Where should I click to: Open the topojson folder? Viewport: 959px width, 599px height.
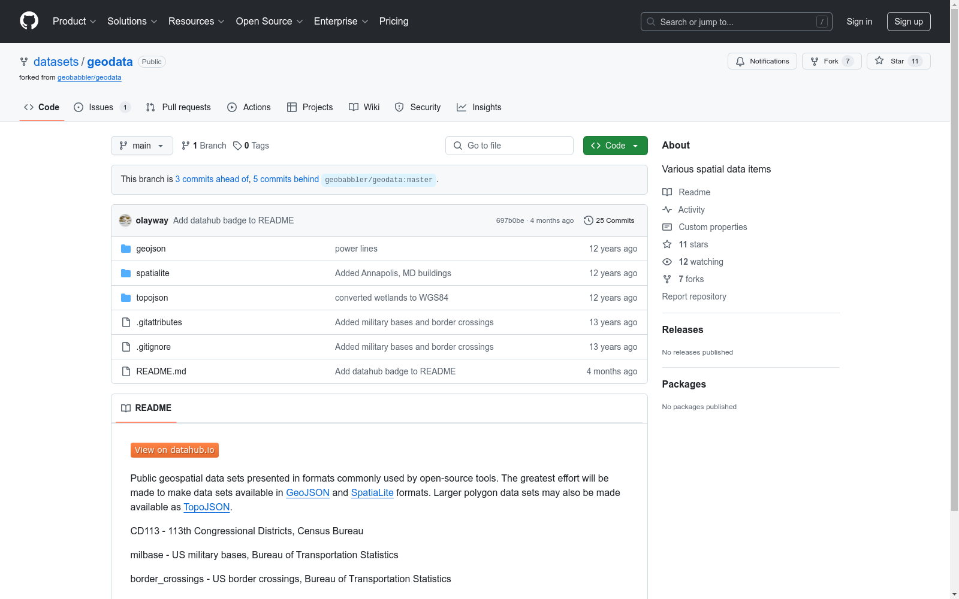tap(152, 298)
